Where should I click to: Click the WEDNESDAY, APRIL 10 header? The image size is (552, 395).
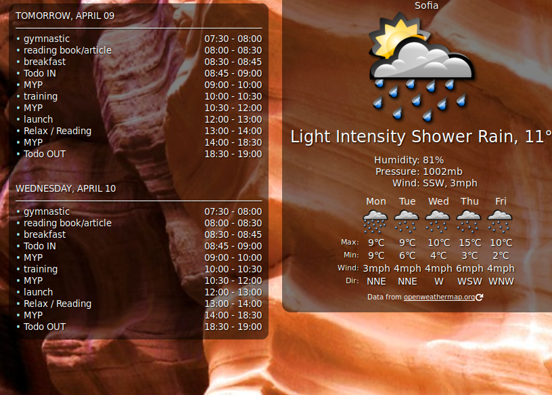[65, 188]
